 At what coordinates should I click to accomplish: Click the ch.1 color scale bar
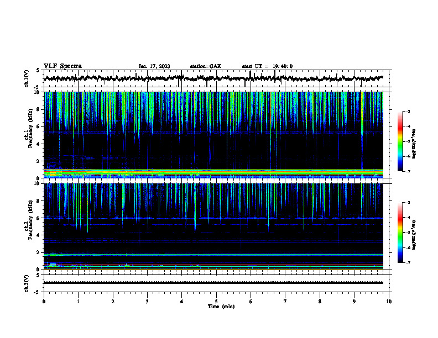(400, 141)
